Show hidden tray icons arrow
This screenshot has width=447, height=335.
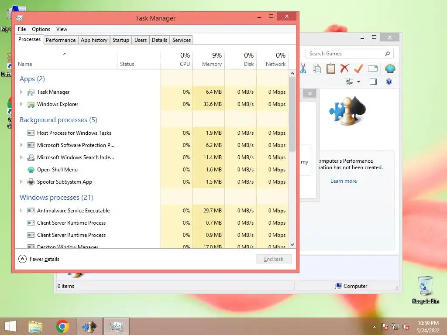374,327
